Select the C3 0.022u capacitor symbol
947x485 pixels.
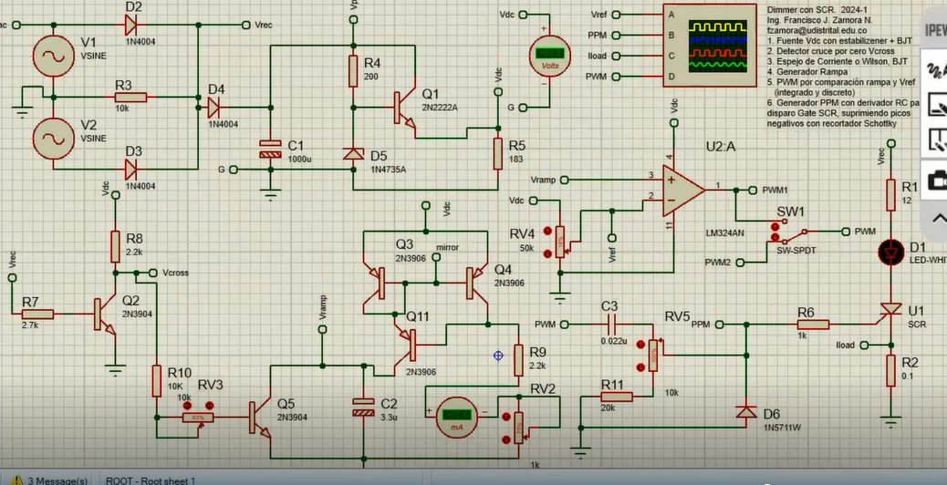pos(610,325)
